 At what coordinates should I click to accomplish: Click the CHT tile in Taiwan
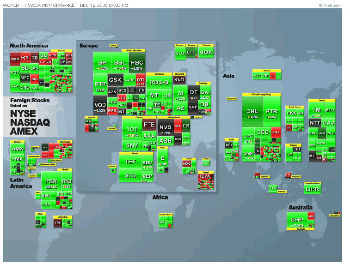click(297, 150)
